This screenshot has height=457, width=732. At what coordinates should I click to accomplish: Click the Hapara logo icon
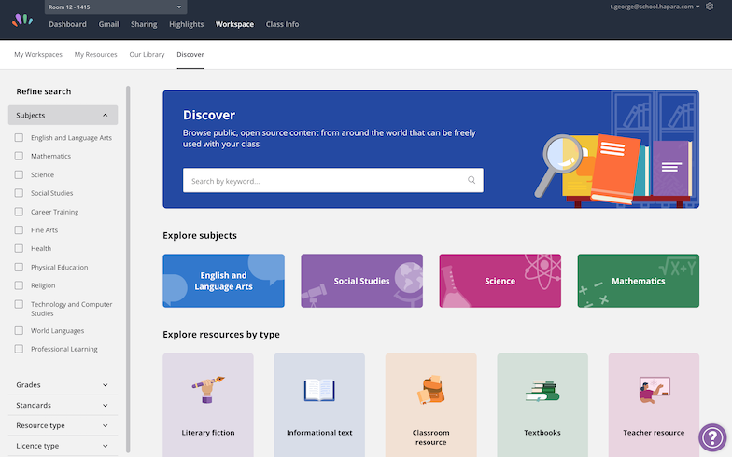(22, 21)
